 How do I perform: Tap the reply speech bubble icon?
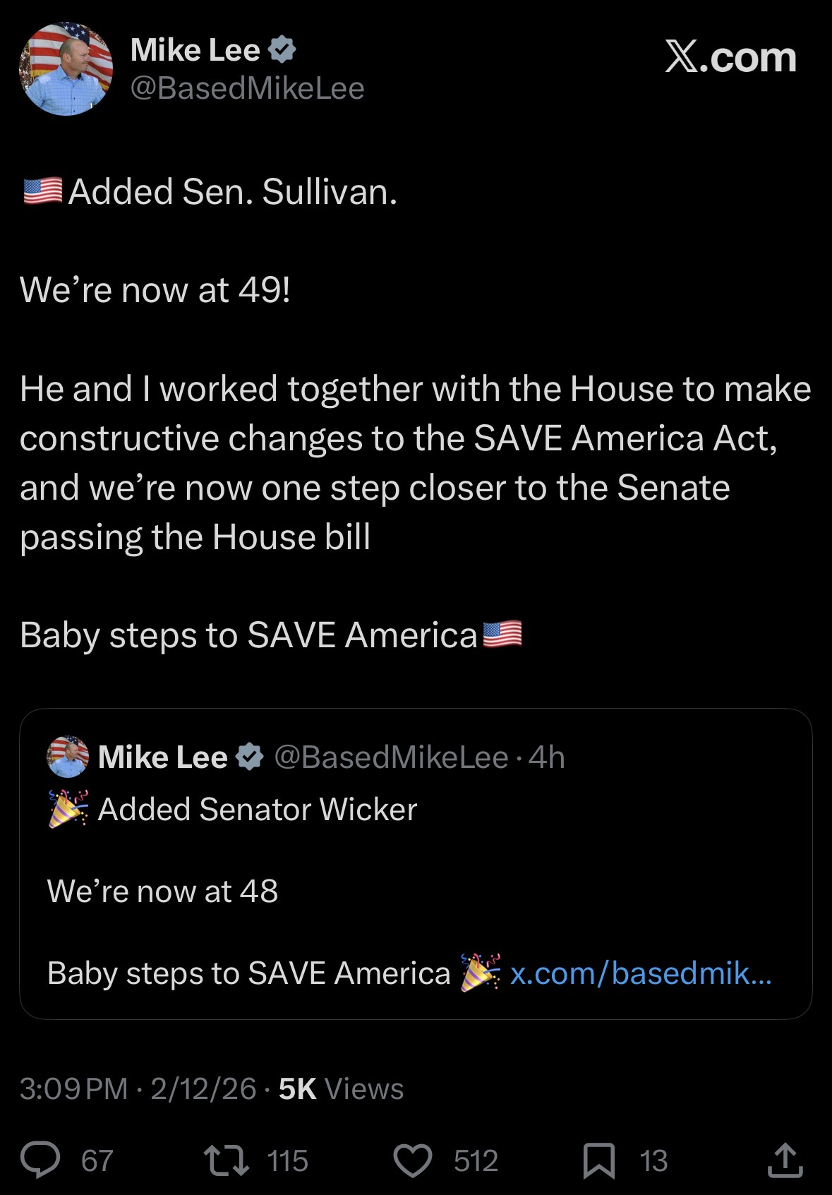point(40,1160)
